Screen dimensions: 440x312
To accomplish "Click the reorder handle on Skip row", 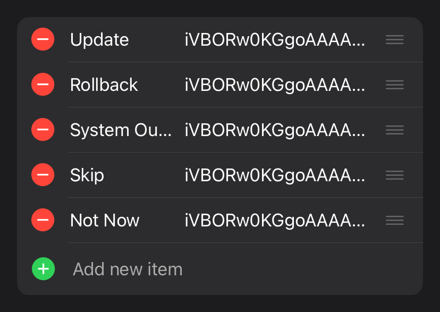I will pos(394,175).
